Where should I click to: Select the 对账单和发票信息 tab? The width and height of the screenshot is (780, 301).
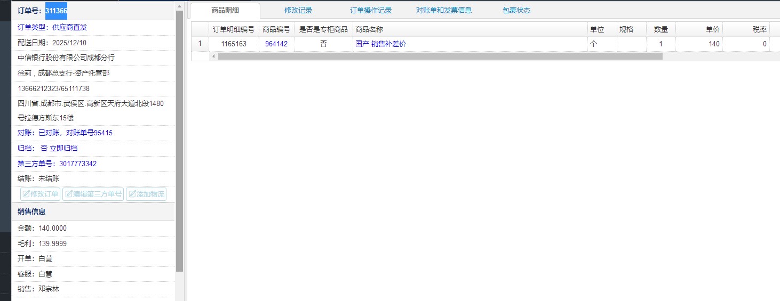[443, 10]
